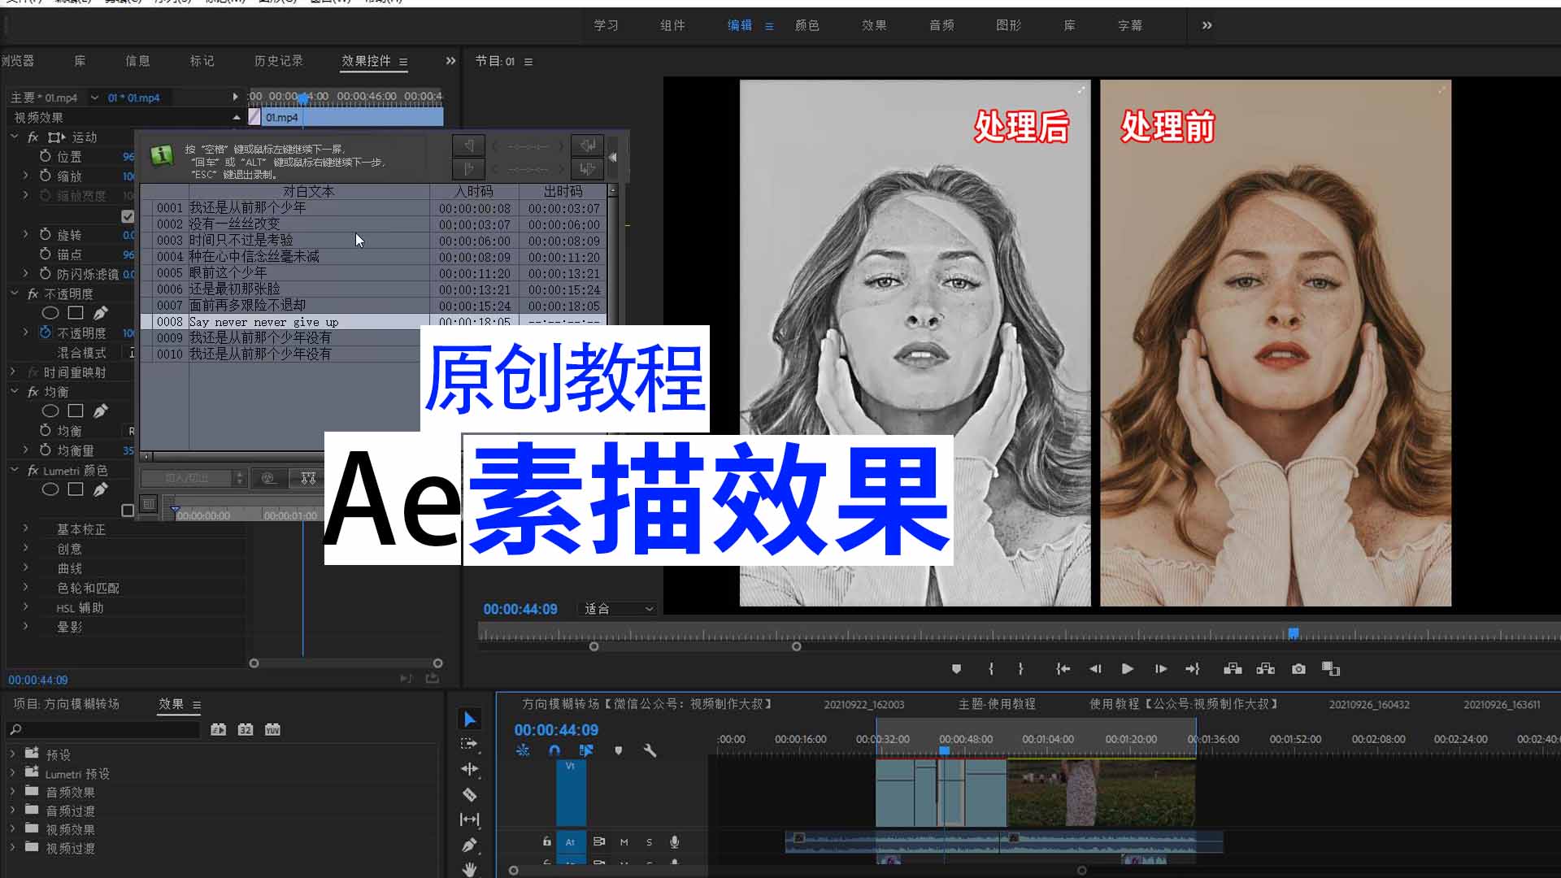This screenshot has width=1561, height=878.
Task: Switch to the 图形 workspace
Action: (x=1008, y=25)
